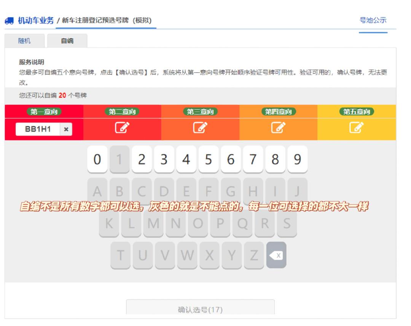Tap letter key J
The image size is (411, 326).
[297, 191]
